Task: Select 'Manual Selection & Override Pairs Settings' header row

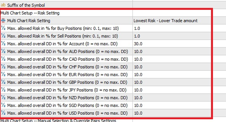Action: coord(58,120)
